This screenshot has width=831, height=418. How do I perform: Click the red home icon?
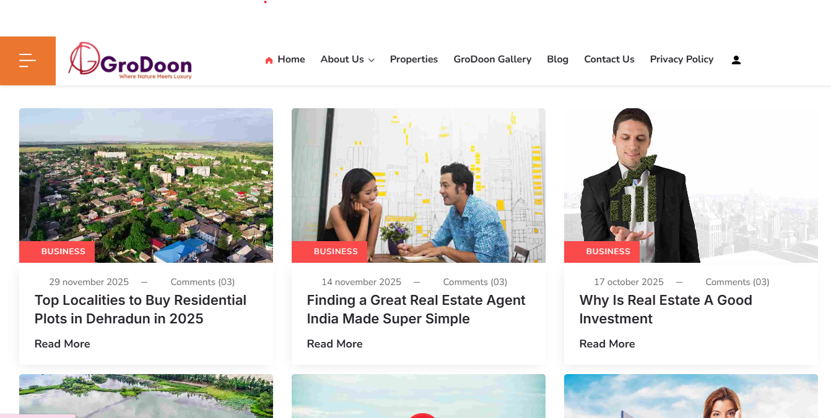269,60
